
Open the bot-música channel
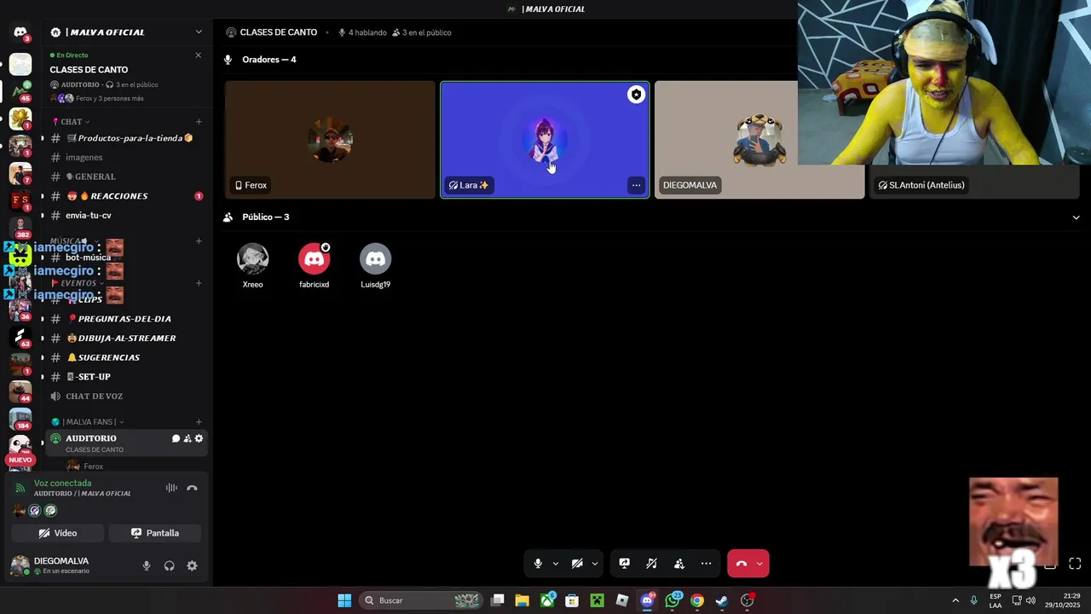(124, 257)
